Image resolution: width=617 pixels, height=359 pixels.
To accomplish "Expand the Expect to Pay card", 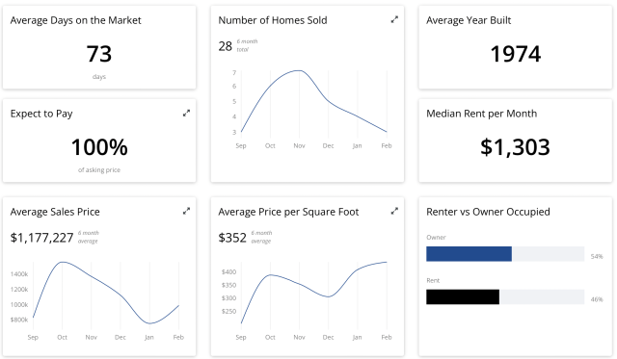I will click(x=186, y=114).
